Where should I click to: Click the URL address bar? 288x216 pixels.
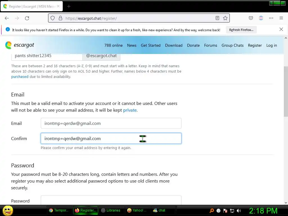coord(139,18)
